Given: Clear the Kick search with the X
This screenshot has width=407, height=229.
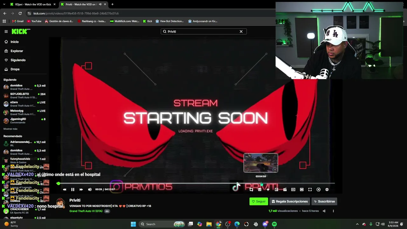Looking at the screenshot, I should [x=241, y=31].
